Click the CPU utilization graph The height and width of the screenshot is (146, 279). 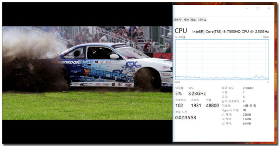coord(222,60)
